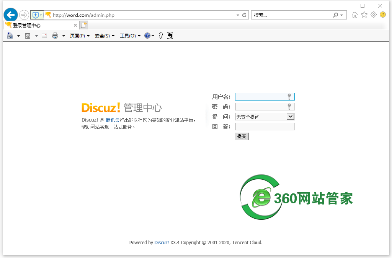Click the Read mail toolbar icon
The height and width of the screenshot is (258, 392).
[x=44, y=36]
